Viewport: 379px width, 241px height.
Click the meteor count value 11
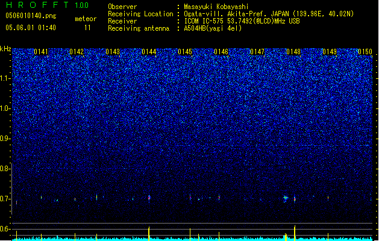pyautogui.click(x=87, y=28)
